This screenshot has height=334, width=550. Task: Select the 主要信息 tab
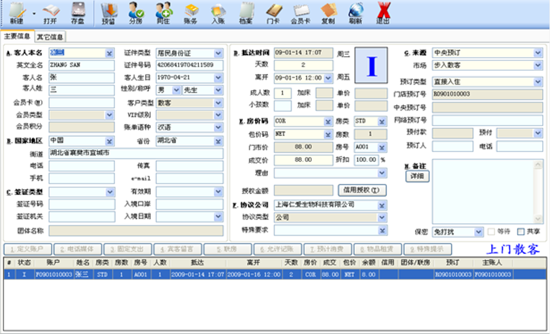[x=17, y=36]
